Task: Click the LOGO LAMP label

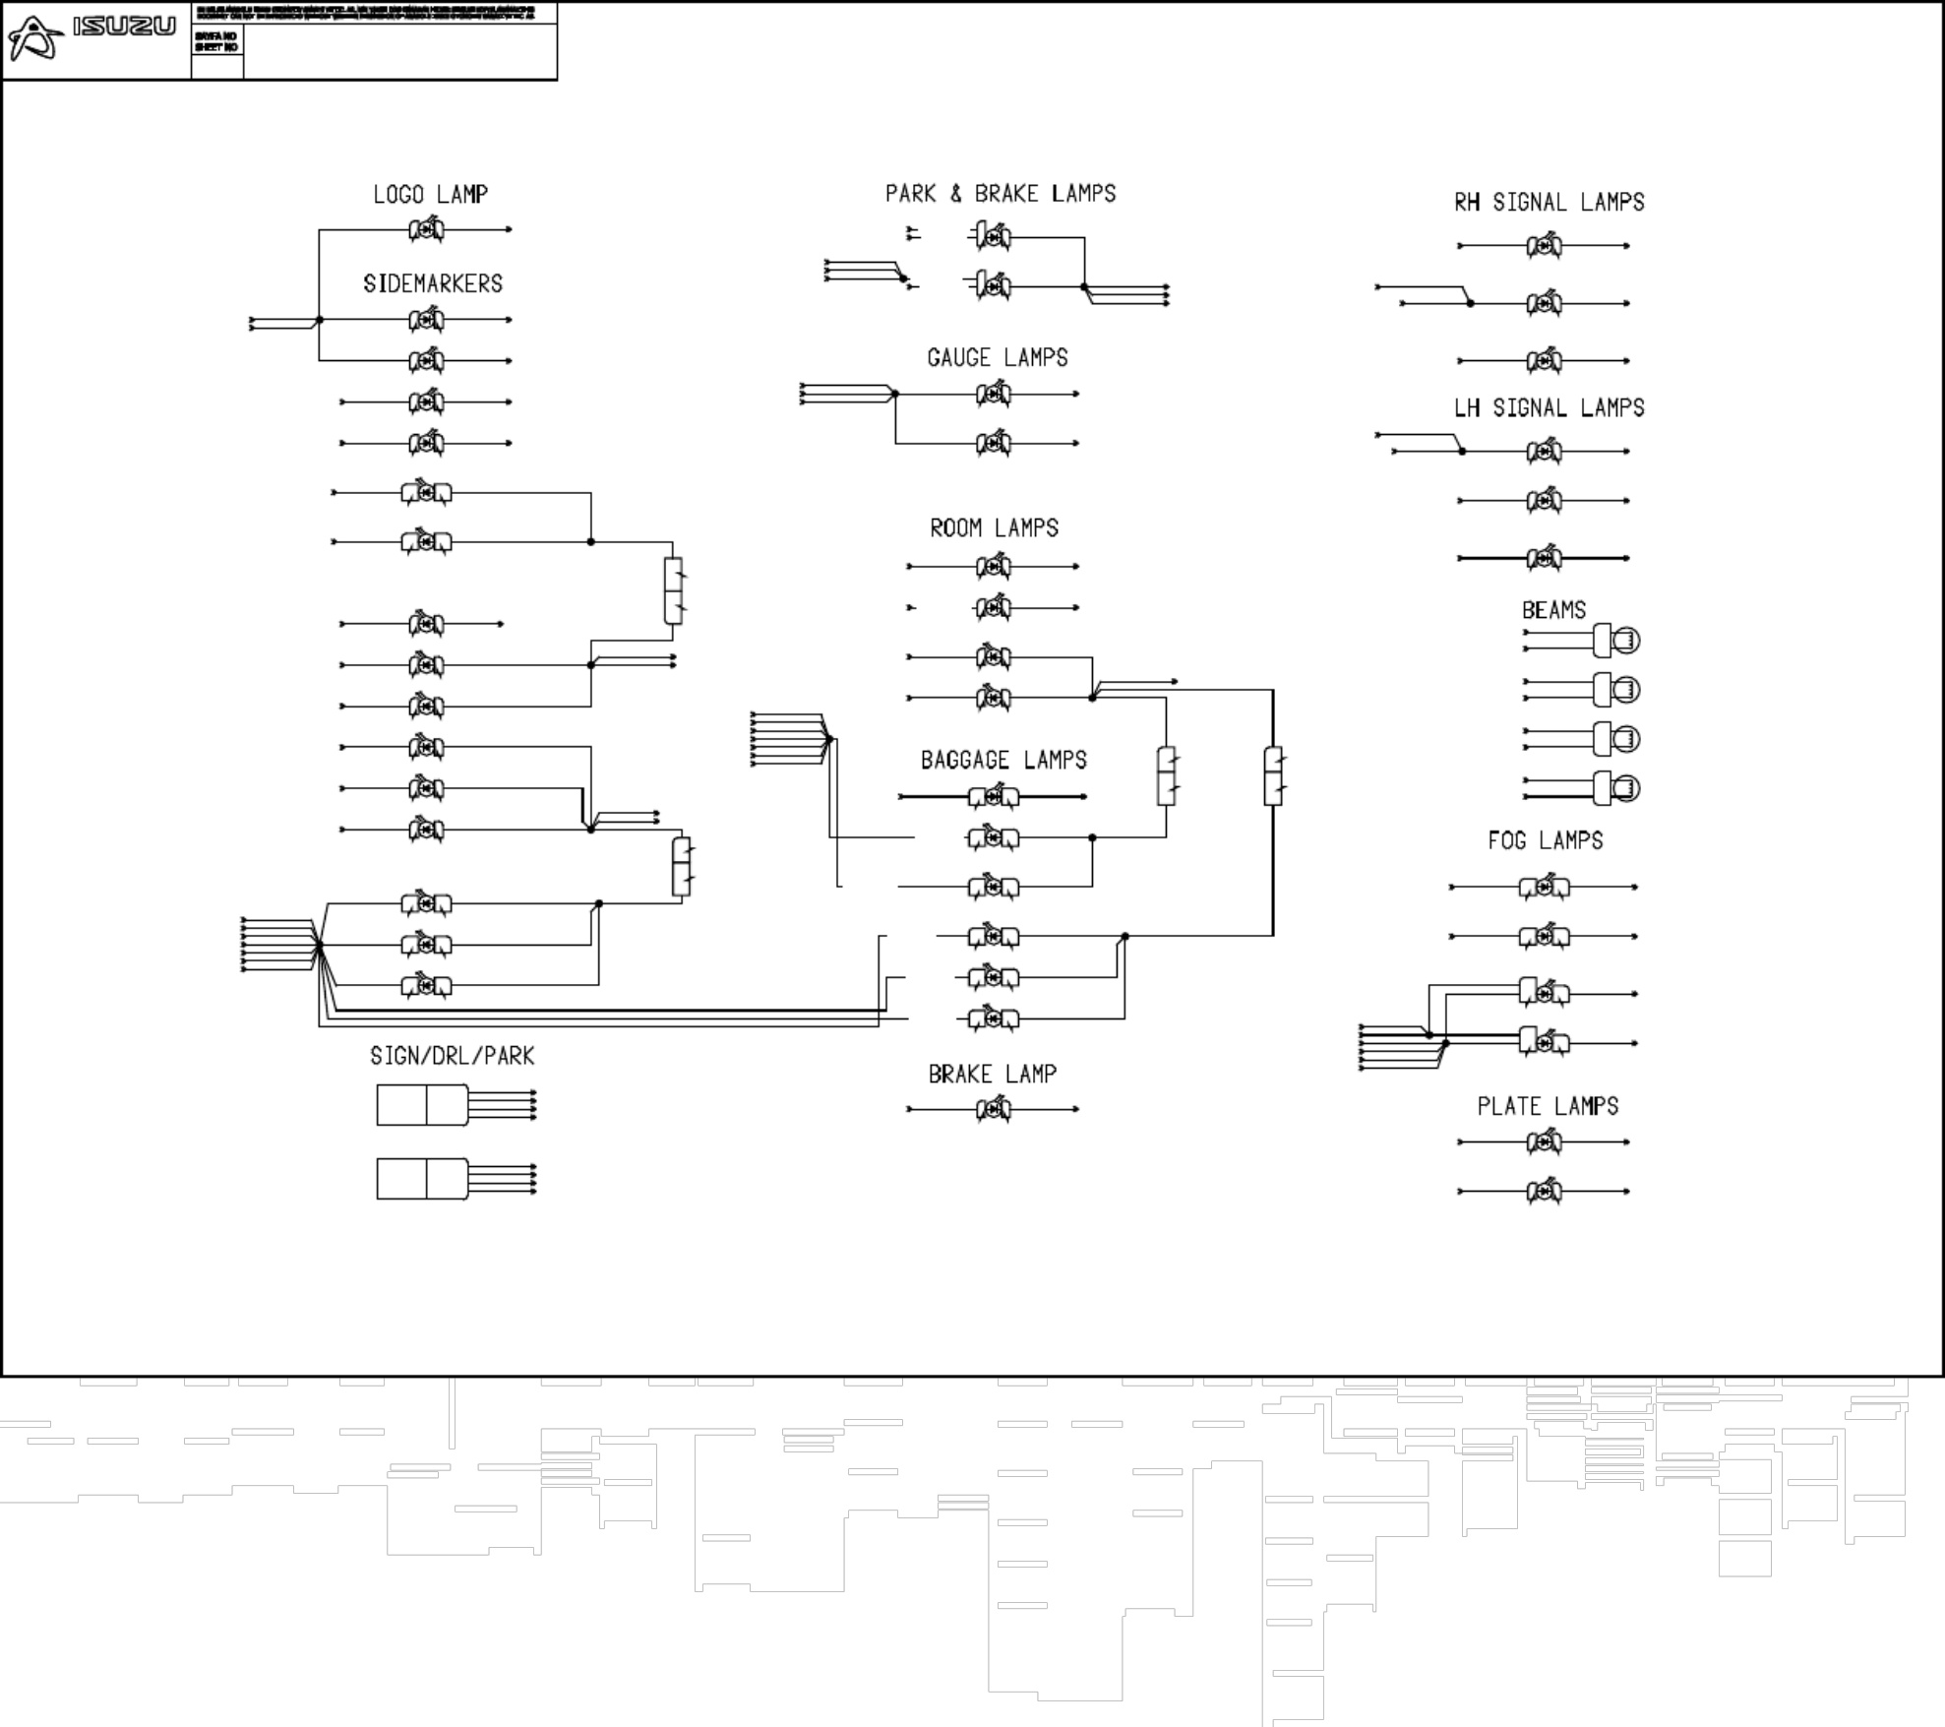Action: tap(430, 194)
